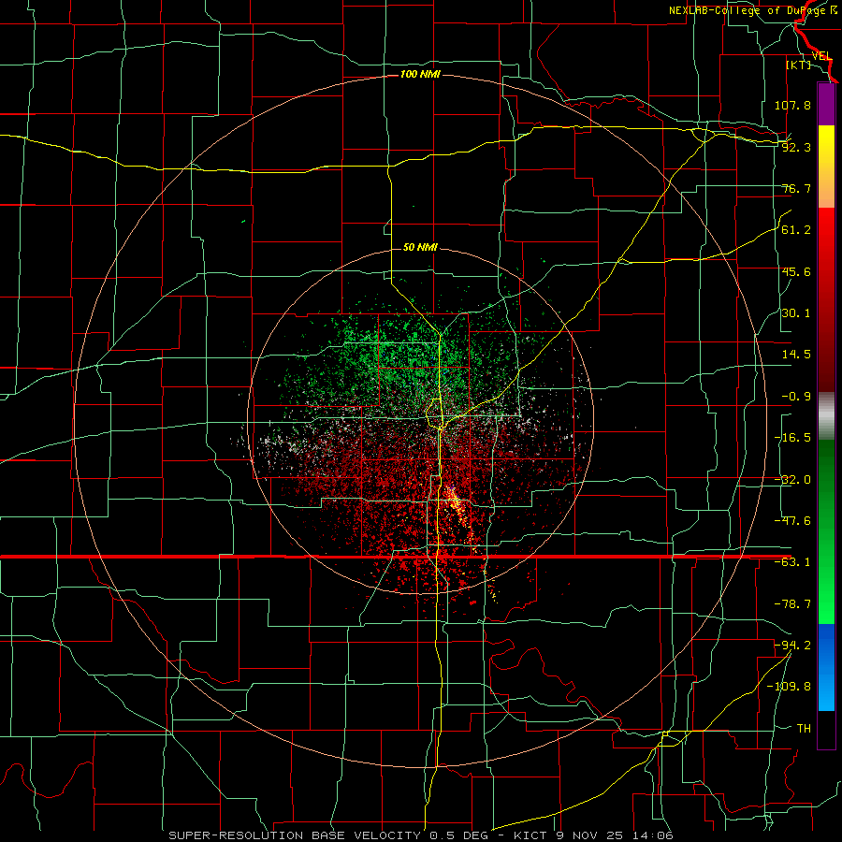
Task: Click the "KICT" station identifier in caption
Action: (x=530, y=835)
